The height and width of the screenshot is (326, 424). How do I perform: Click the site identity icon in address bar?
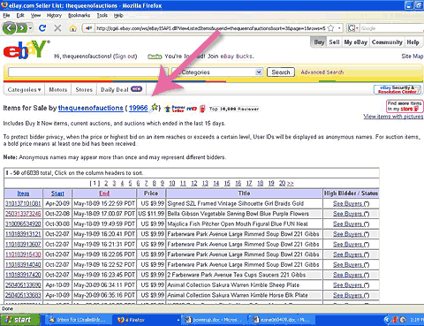pos(88,28)
